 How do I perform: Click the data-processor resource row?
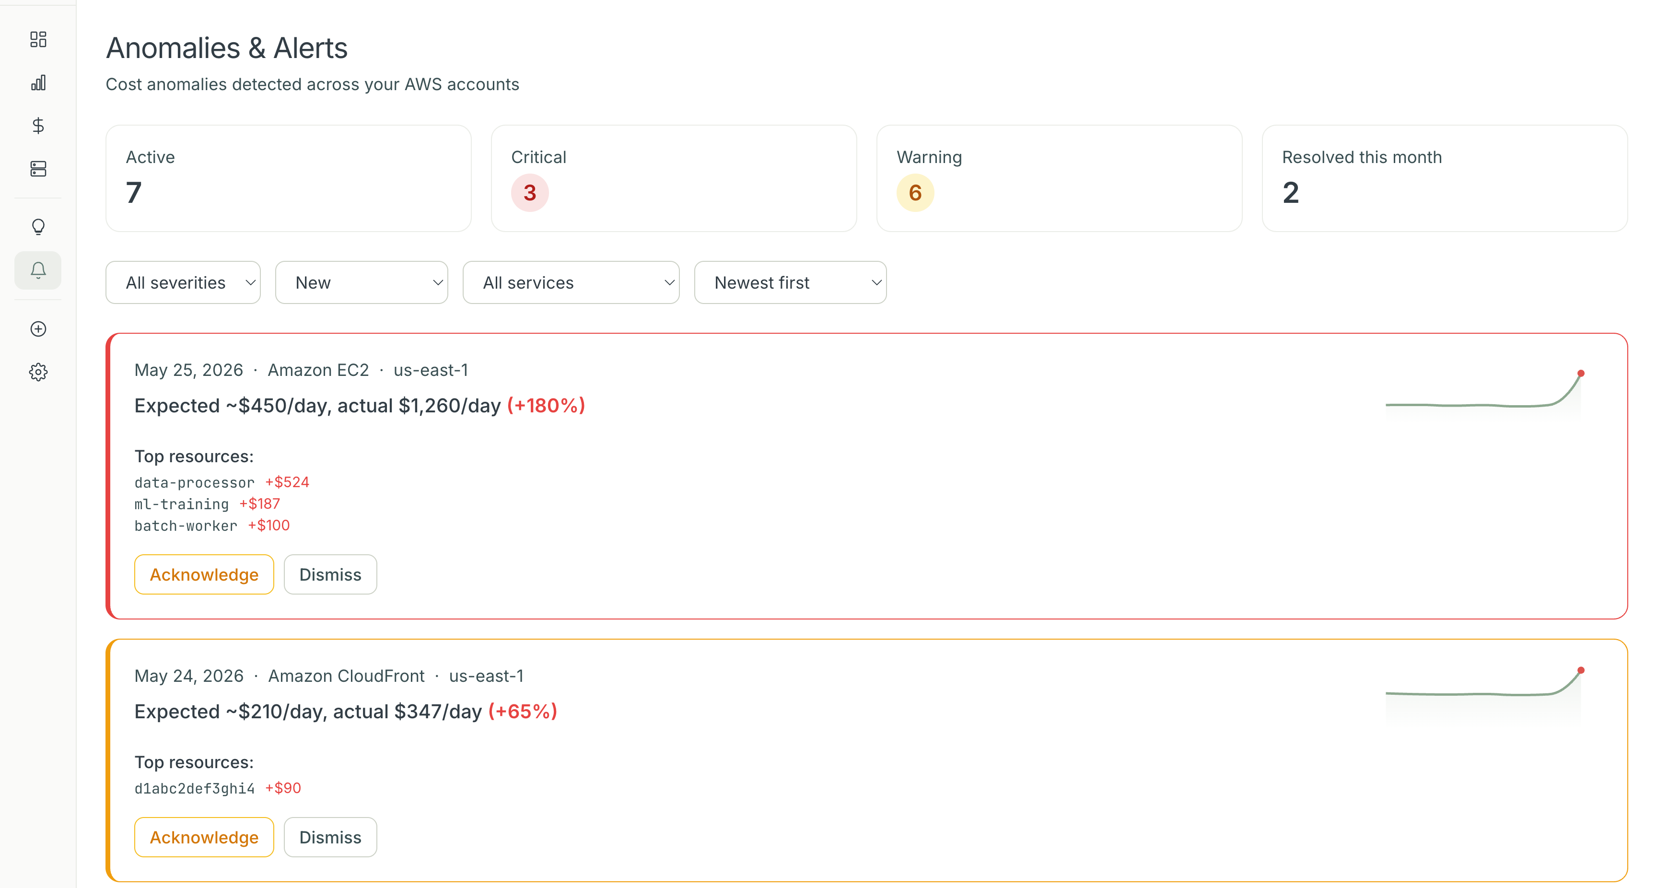click(x=222, y=483)
